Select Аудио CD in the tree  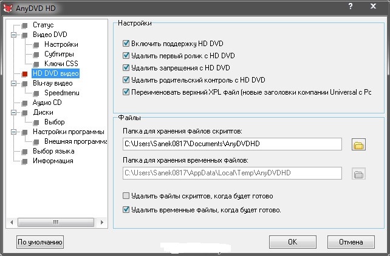click(x=47, y=103)
